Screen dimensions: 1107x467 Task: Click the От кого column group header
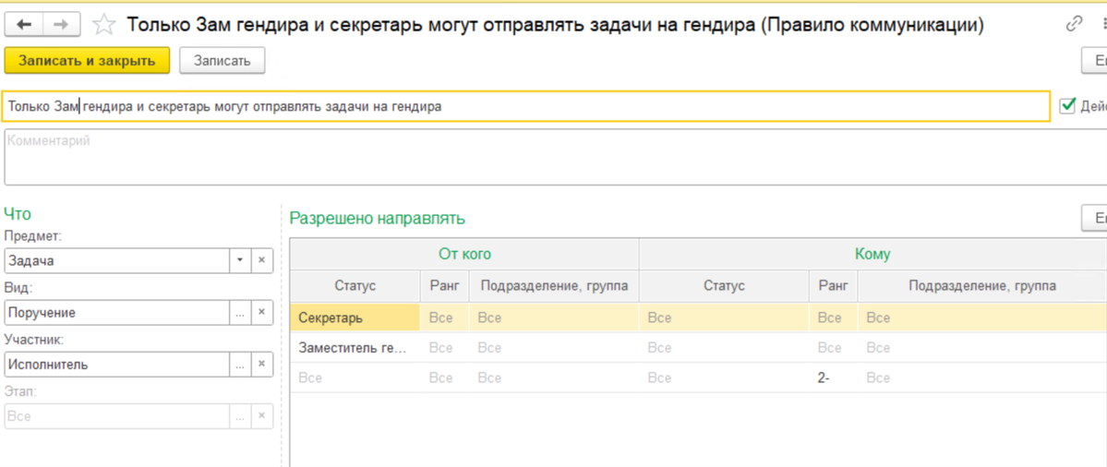pos(464,254)
